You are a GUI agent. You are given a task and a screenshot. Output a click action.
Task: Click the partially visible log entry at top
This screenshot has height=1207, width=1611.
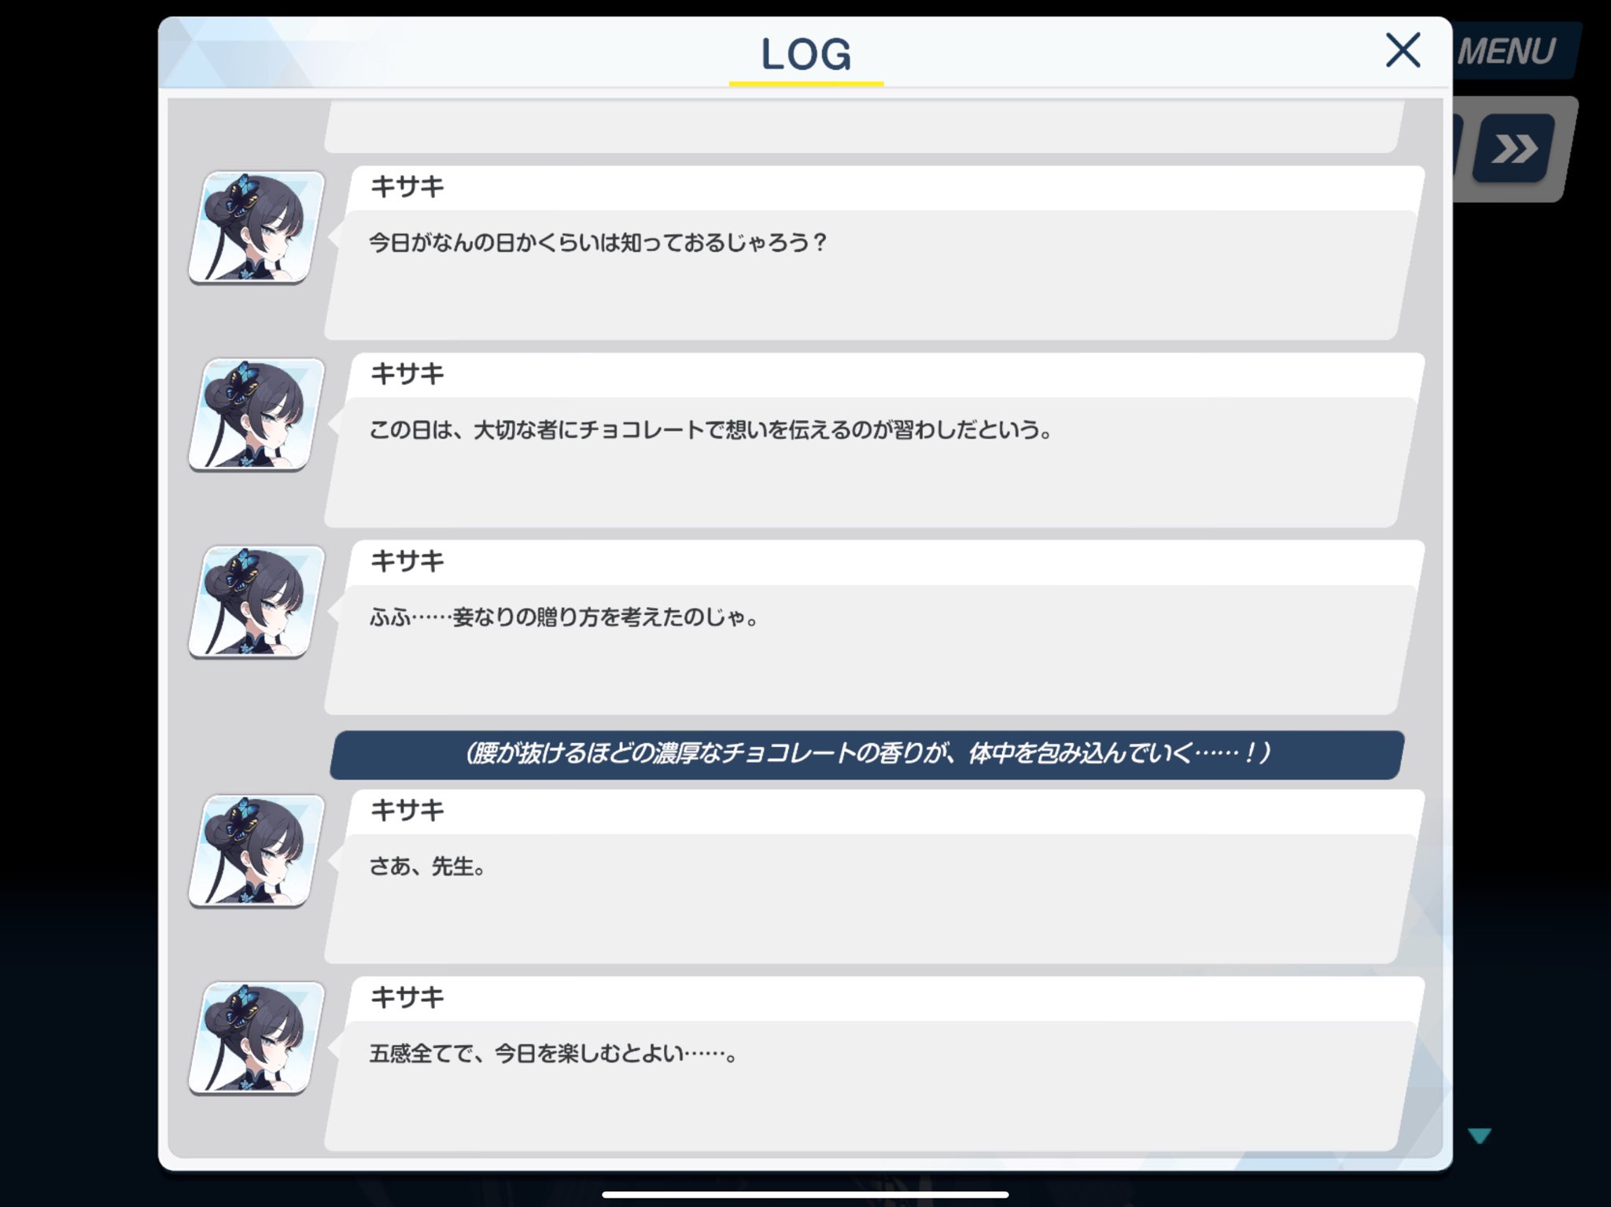(x=864, y=127)
